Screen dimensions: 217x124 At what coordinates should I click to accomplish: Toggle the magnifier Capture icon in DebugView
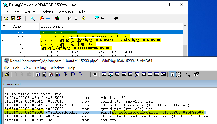tap(33, 18)
